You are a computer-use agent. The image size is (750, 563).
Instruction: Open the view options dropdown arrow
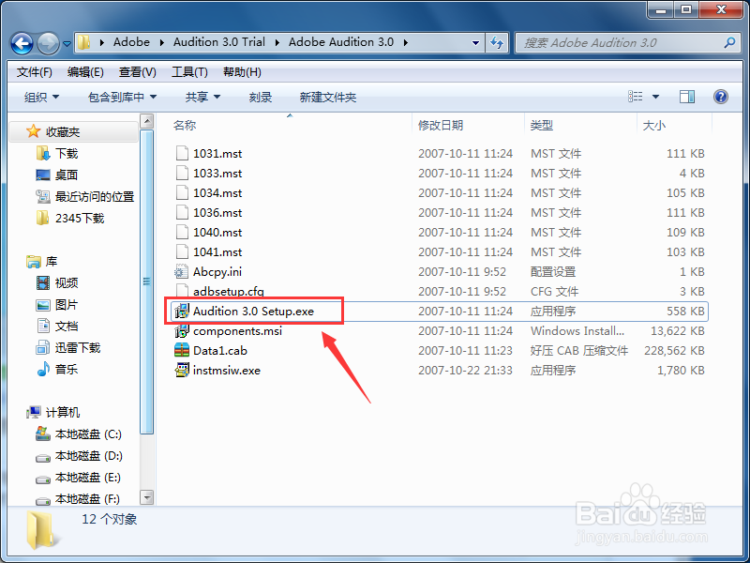655,97
